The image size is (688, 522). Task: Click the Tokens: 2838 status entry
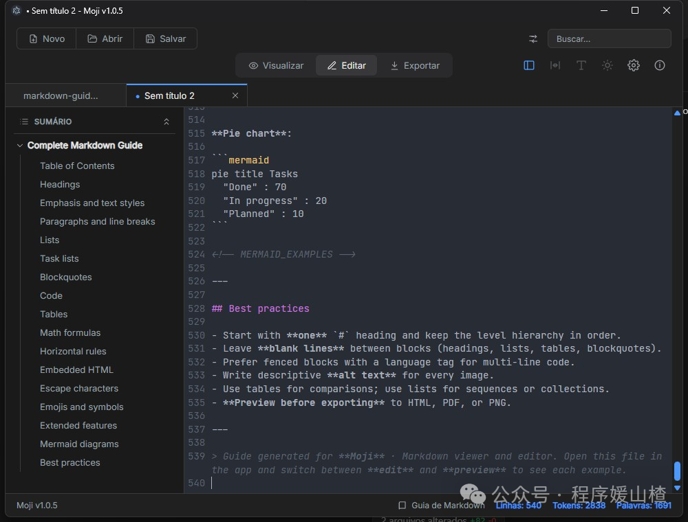pyautogui.click(x=579, y=506)
